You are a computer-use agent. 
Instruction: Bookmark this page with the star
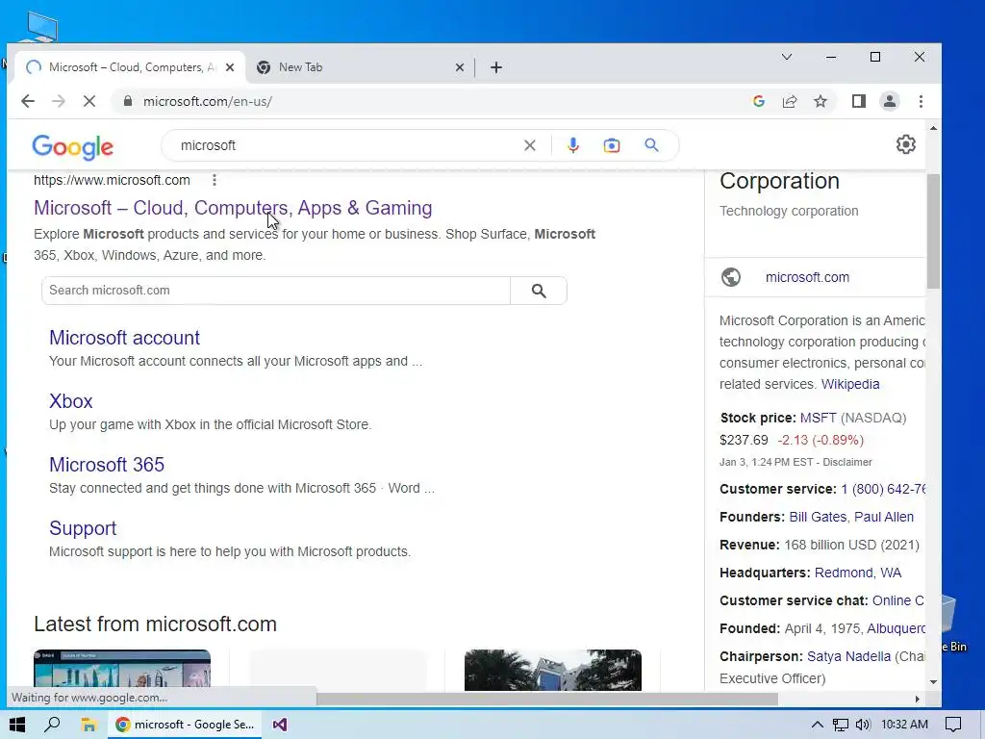(x=821, y=101)
